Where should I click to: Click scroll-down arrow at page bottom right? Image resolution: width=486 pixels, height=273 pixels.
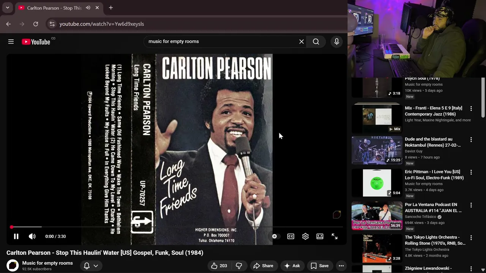click(483, 270)
